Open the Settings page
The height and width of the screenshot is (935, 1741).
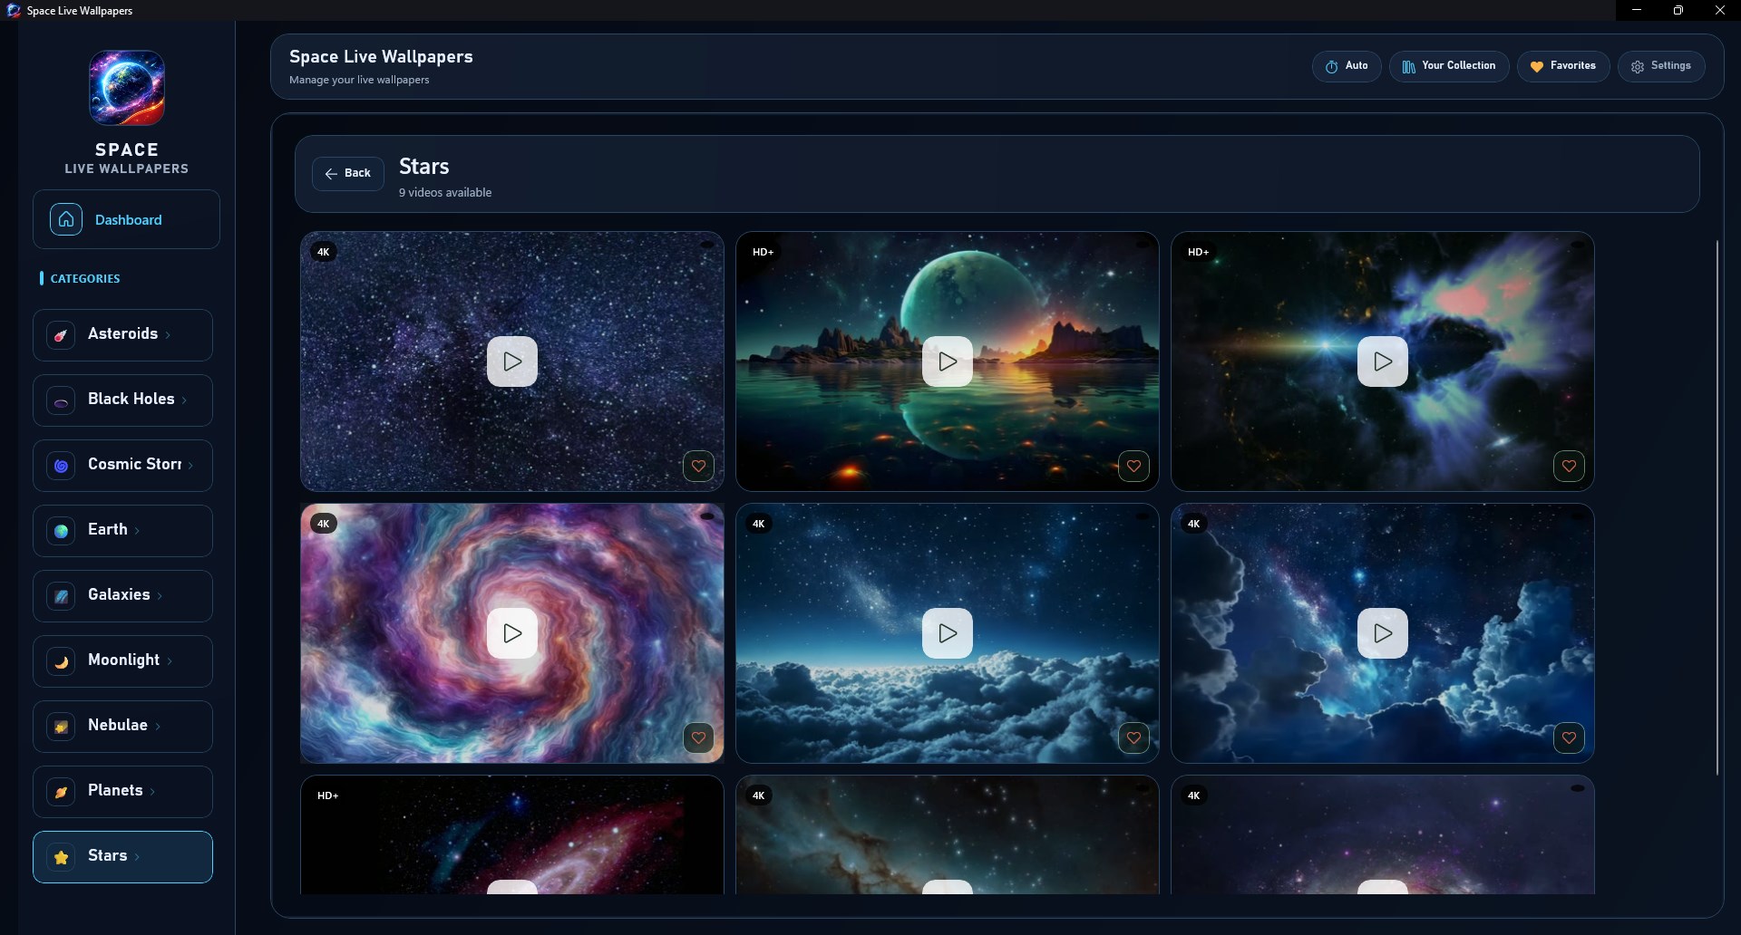tap(1661, 66)
